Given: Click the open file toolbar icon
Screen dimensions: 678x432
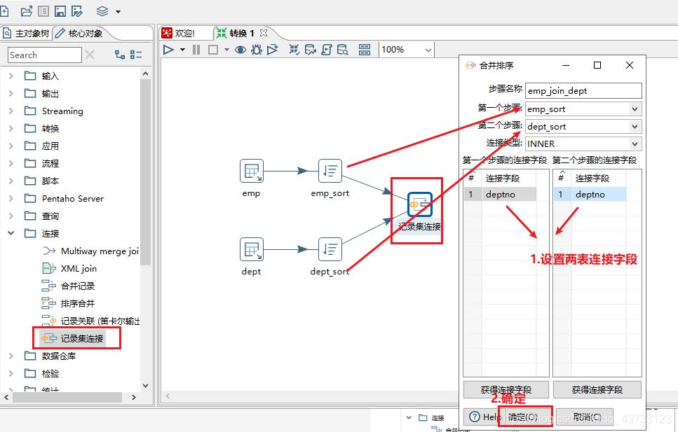Looking at the screenshot, I should click(27, 11).
